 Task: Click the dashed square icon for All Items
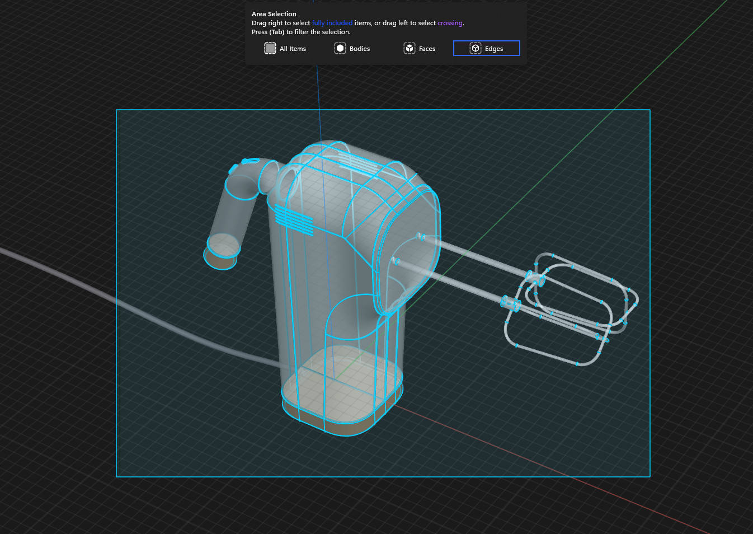pos(270,48)
